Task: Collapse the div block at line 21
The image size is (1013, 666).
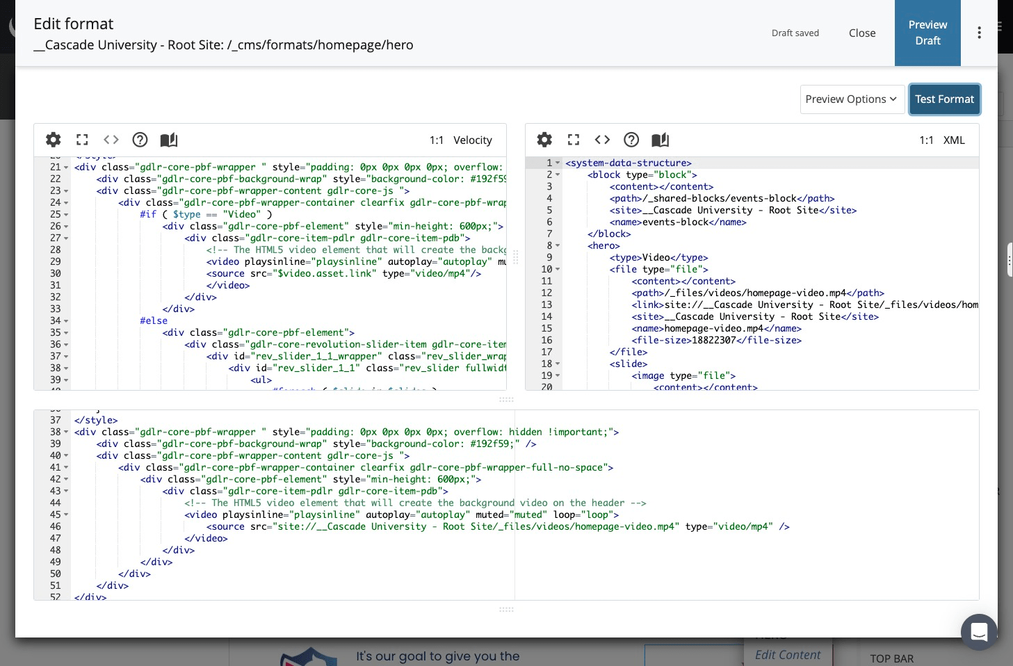Action: pos(66,167)
